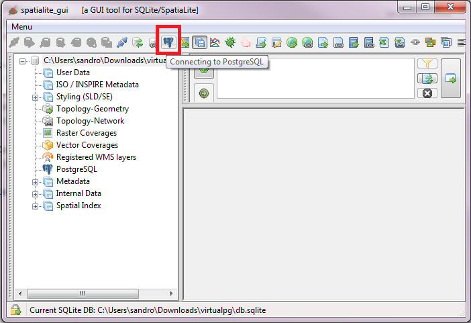Expand the Metadata tree node
The image size is (471, 323).
click(x=35, y=182)
